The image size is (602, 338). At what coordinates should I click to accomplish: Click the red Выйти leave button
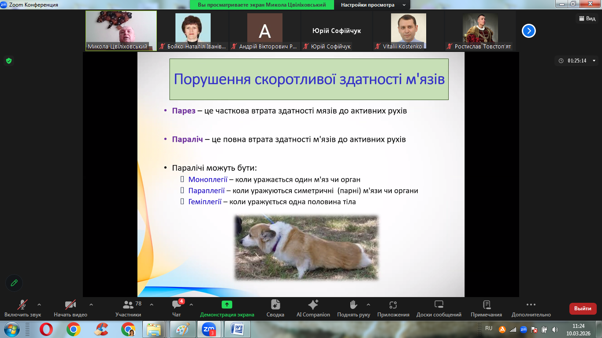(583, 309)
